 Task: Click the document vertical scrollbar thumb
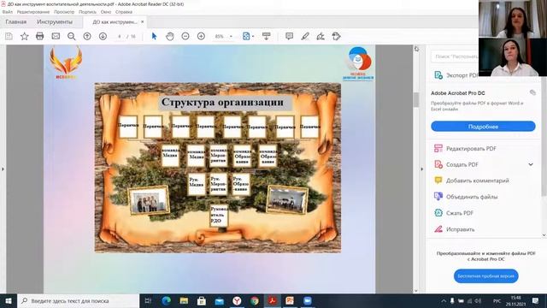tap(416, 100)
